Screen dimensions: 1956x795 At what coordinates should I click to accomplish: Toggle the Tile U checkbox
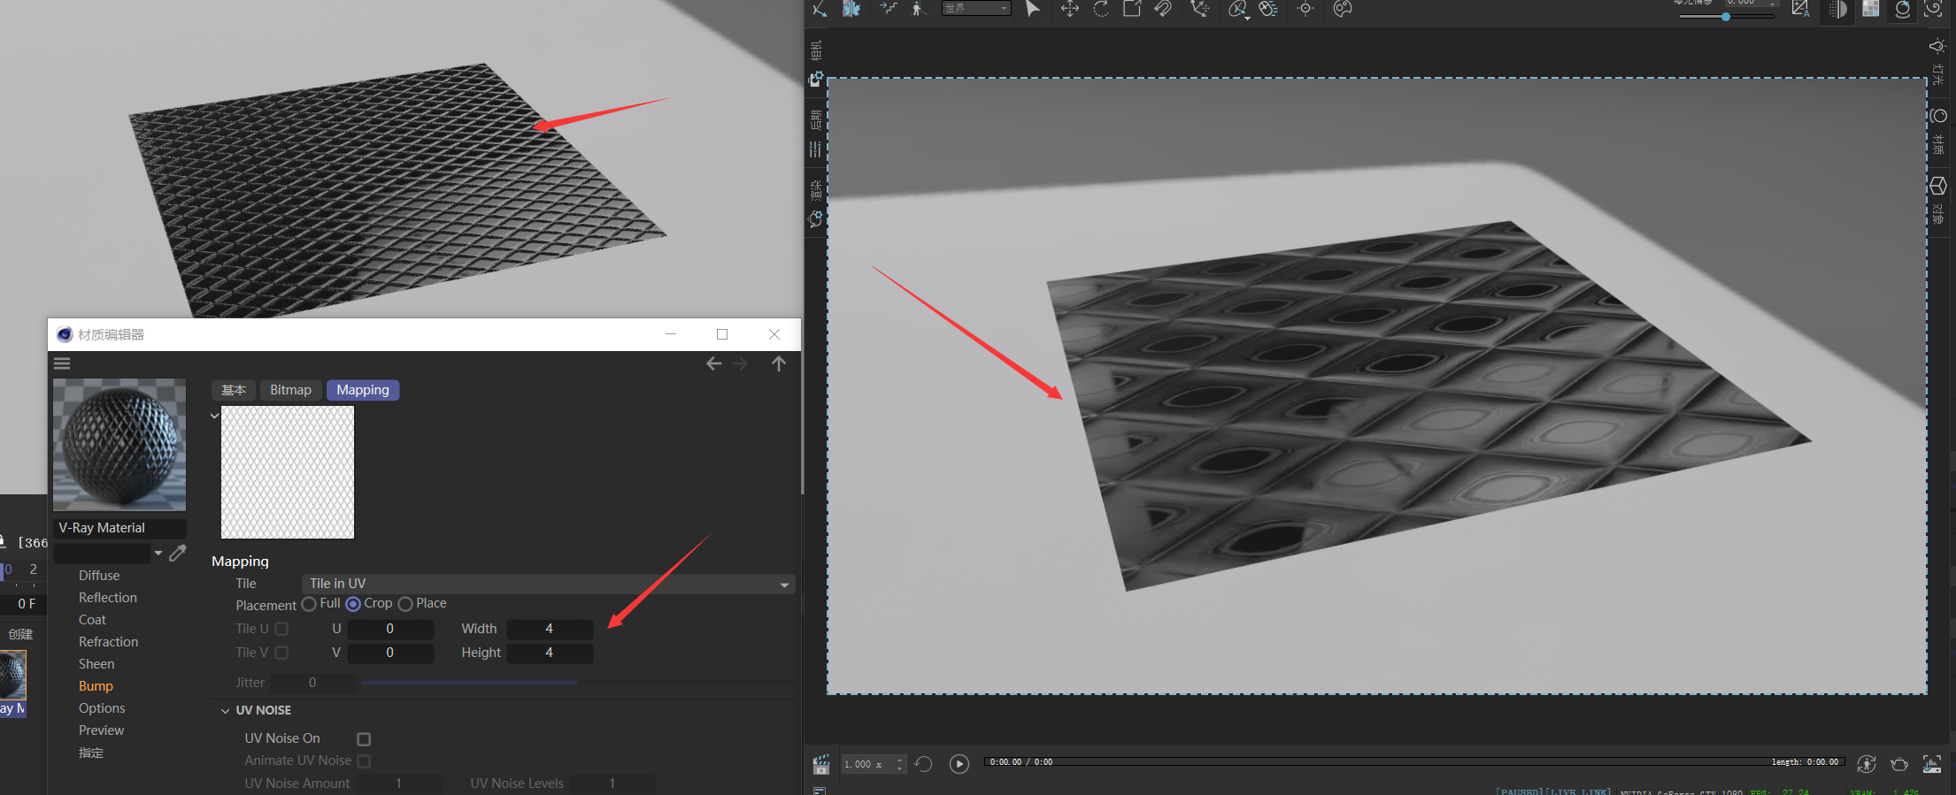(x=281, y=629)
